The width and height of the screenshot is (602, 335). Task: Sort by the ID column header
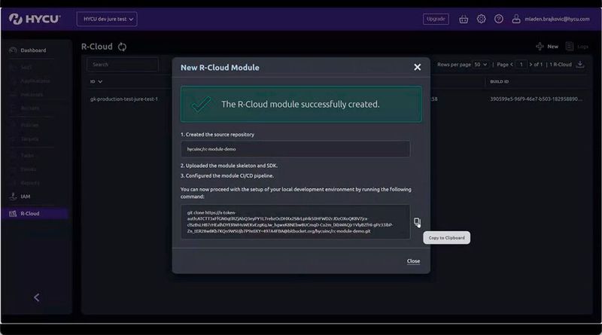click(x=96, y=81)
